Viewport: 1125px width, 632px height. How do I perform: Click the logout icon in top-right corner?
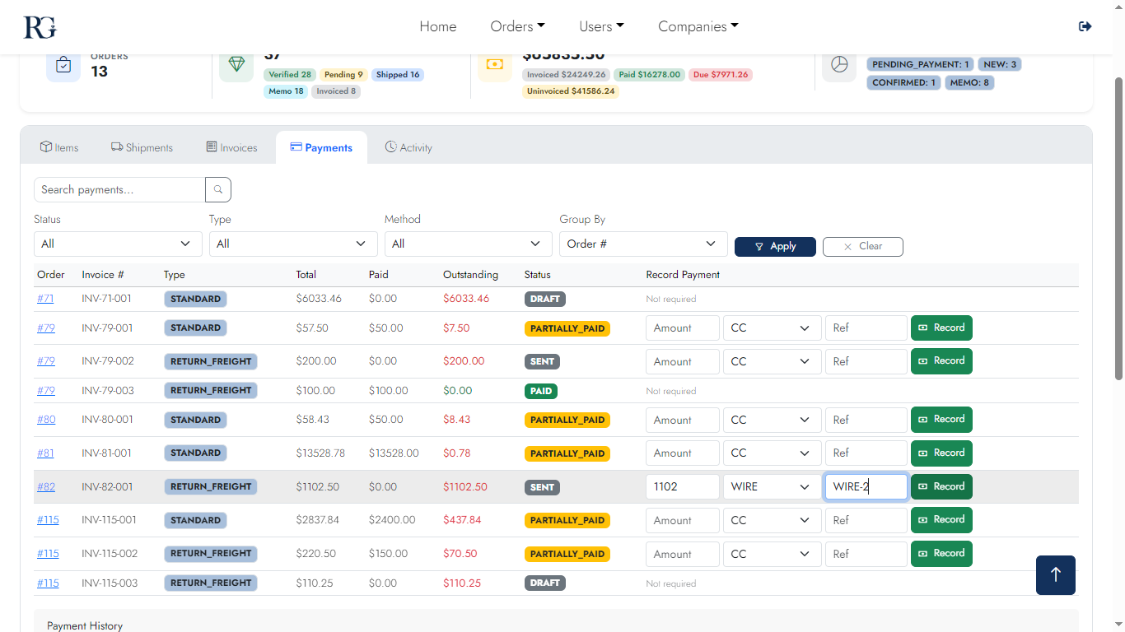pyautogui.click(x=1085, y=26)
